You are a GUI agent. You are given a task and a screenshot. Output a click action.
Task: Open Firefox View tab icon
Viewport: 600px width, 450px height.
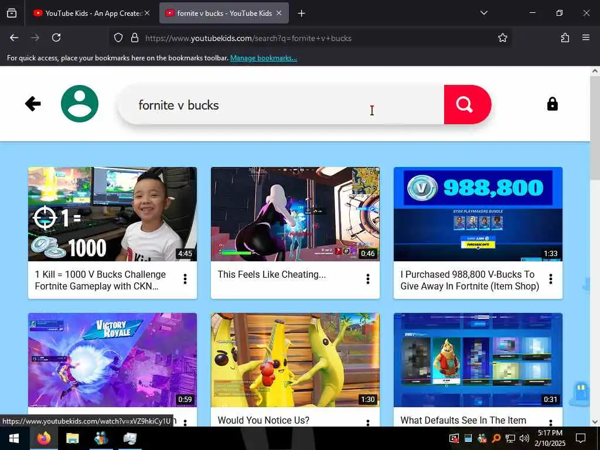point(12,13)
